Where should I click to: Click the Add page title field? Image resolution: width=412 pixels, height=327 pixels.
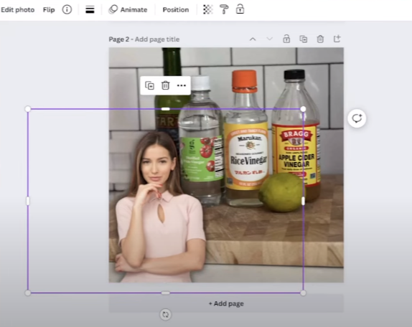157,39
